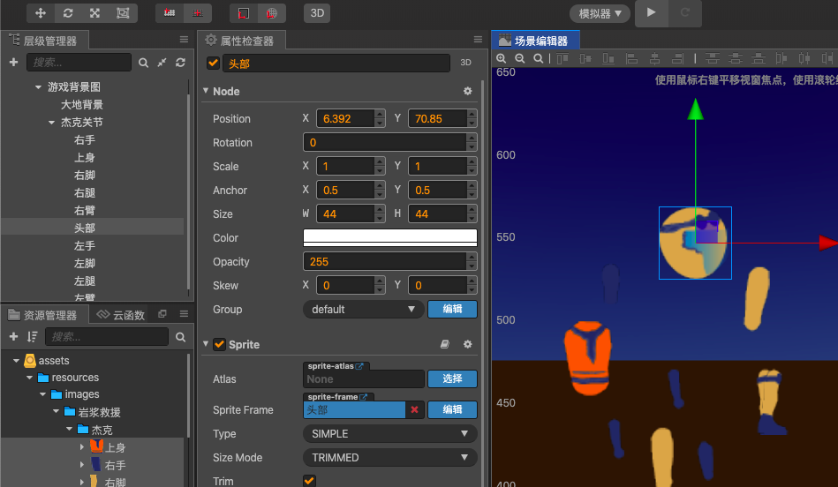Switch gizmo to local rotation mode
838x487 pixels.
(x=244, y=13)
